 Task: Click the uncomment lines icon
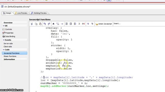coord(92,24)
